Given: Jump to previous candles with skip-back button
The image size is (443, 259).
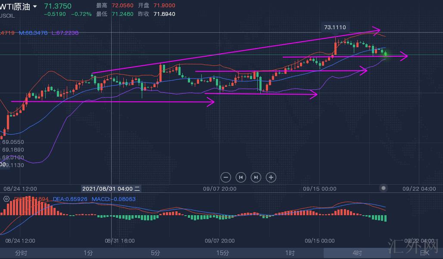Looking at the screenshot, I should [241, 177].
